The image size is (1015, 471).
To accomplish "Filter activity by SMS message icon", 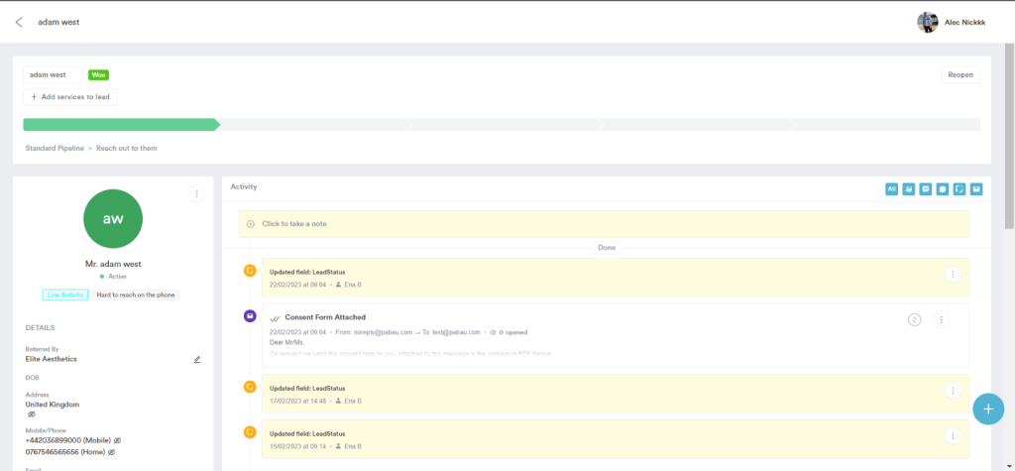I will pyautogui.click(x=925, y=188).
